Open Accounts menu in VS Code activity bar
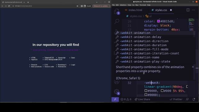Screen dimensions: 199x112 [117, 82]
